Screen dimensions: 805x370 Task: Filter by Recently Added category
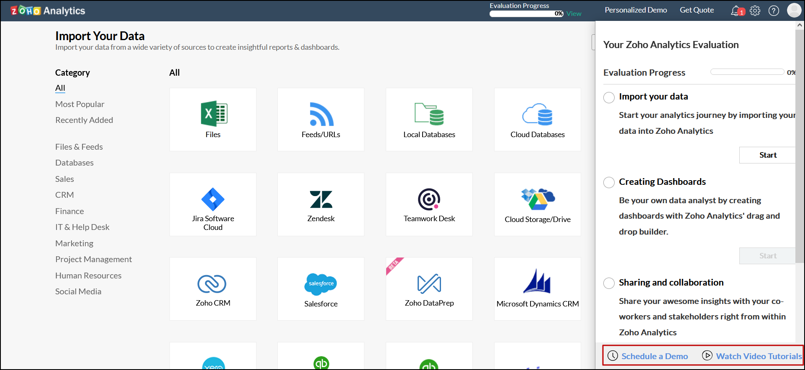(x=84, y=120)
